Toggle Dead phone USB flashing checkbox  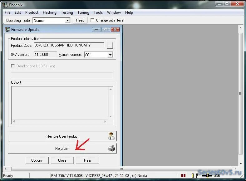pyautogui.click(x=13, y=66)
